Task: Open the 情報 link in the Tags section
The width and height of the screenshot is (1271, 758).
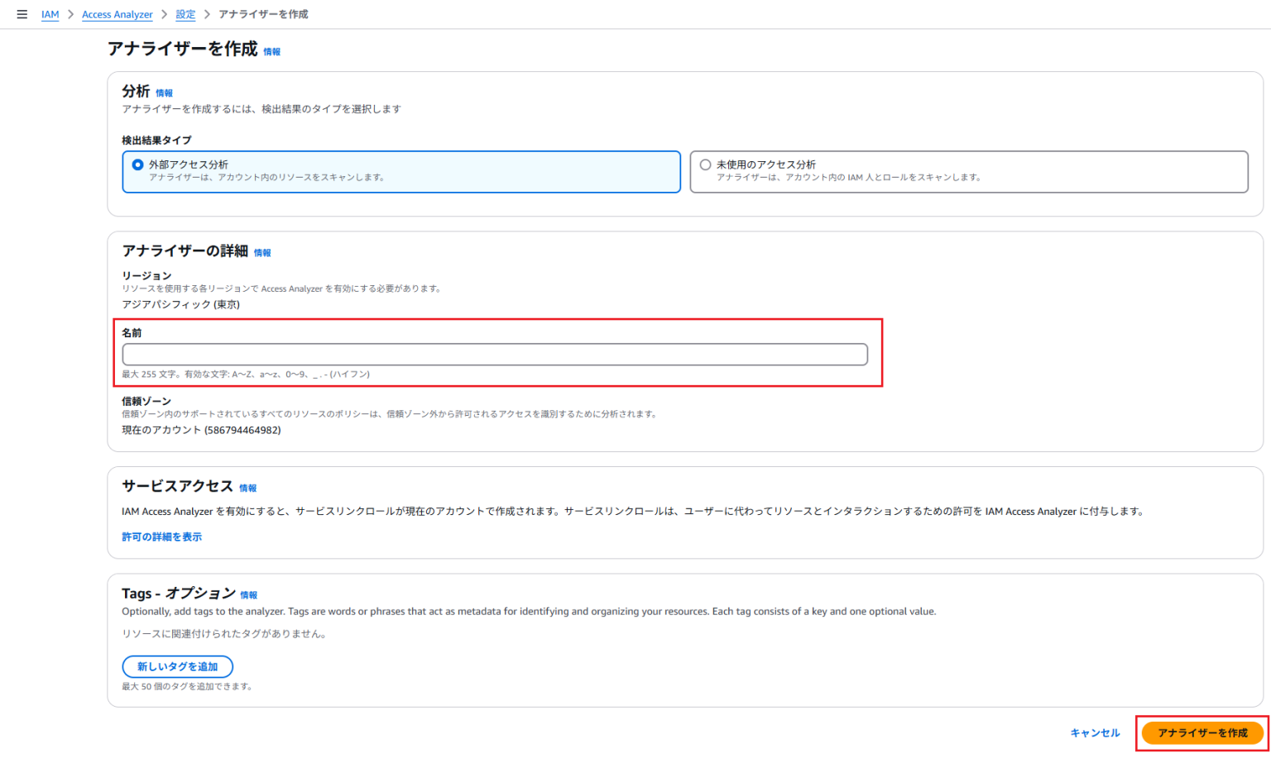Action: (251, 594)
